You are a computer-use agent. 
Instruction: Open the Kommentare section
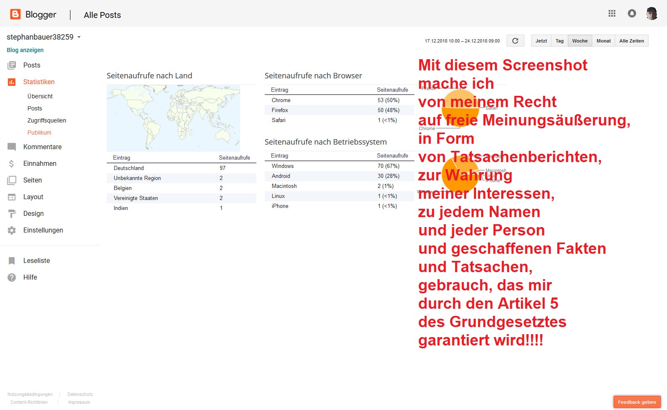pyautogui.click(x=43, y=147)
